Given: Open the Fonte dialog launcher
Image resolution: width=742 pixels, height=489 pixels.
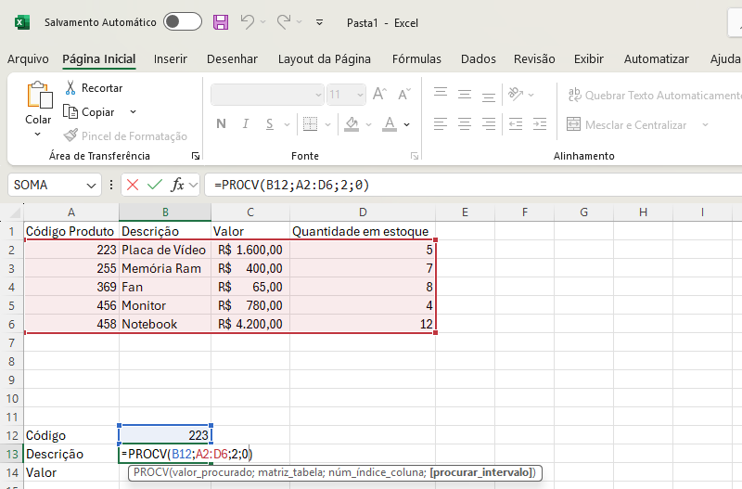Looking at the screenshot, I should (x=415, y=156).
